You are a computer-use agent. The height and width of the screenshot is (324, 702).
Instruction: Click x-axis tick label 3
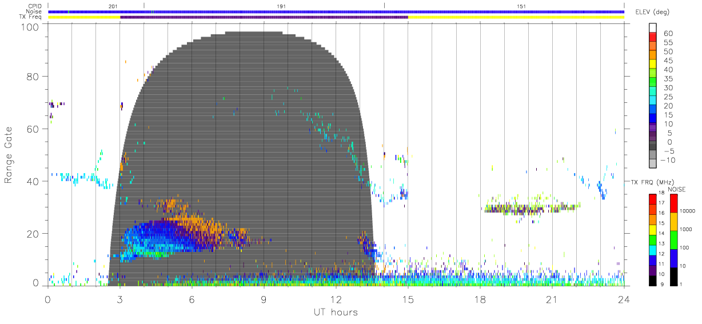(x=119, y=299)
